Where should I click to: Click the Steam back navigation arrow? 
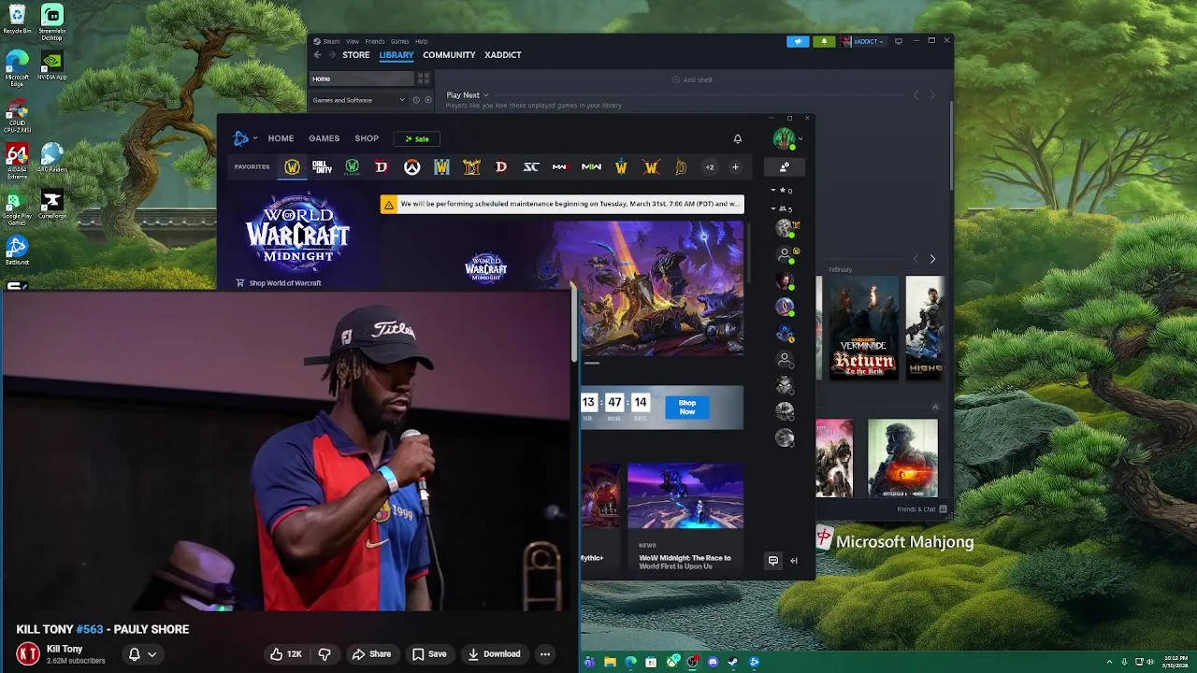317,55
